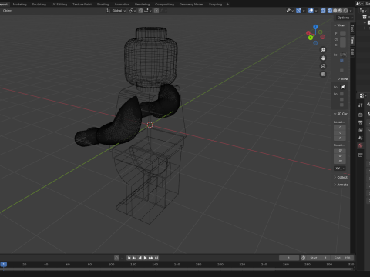
Task: Click the pan view hand icon
Action: (323, 58)
